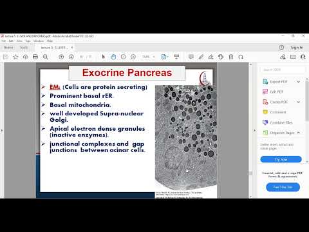
Task: Close the lecture 5 document tab
Action: tap(72, 48)
